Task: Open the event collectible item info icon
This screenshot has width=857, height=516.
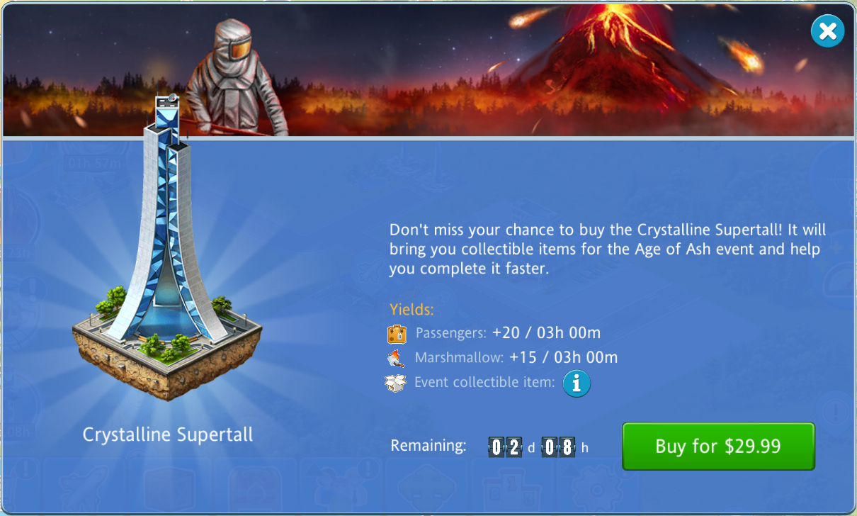Action: [577, 383]
